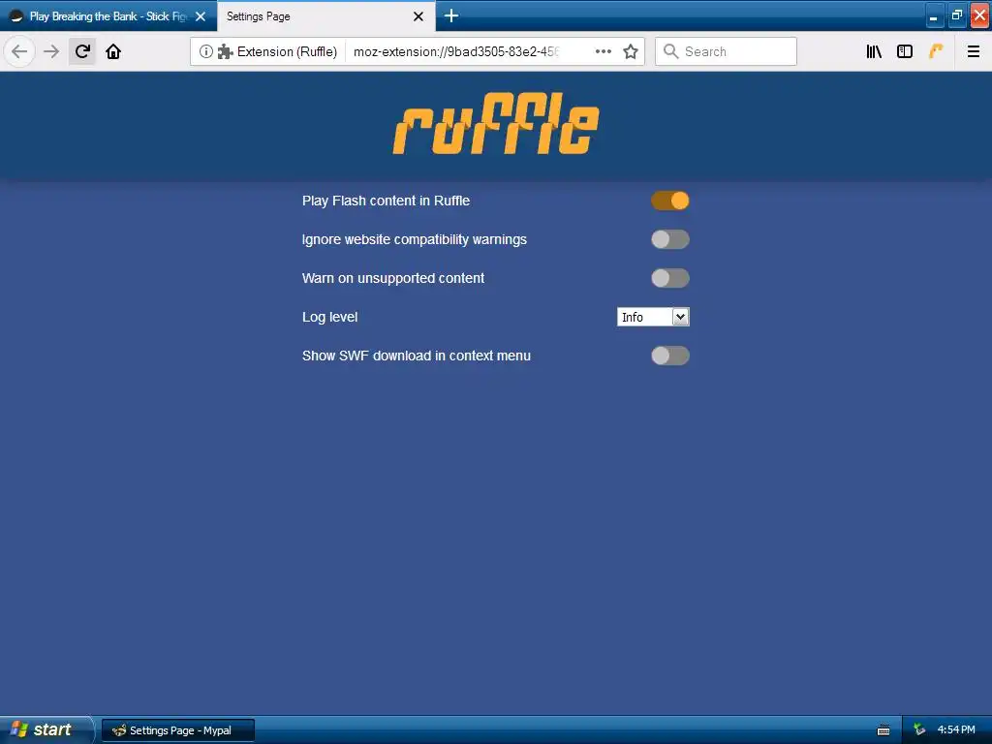Image resolution: width=992 pixels, height=744 pixels.
Task: Focus the Search box
Action: coord(726,51)
